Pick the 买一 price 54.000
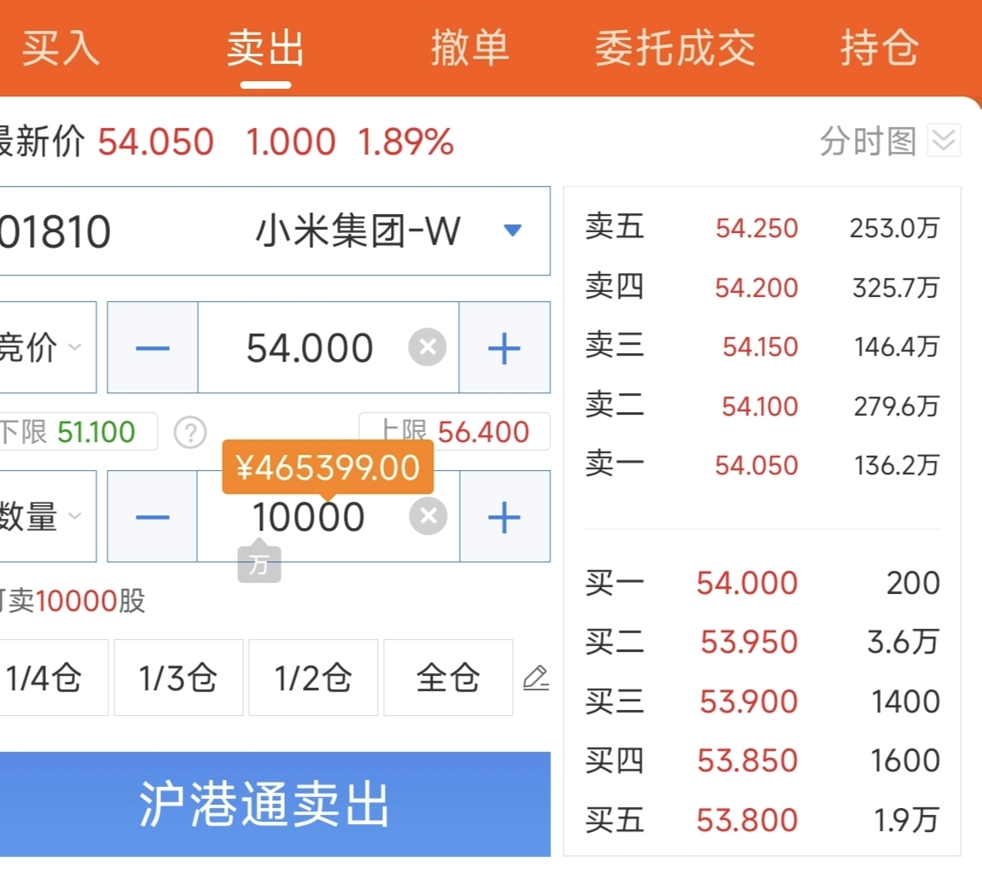This screenshot has height=884, width=982. tap(747, 583)
